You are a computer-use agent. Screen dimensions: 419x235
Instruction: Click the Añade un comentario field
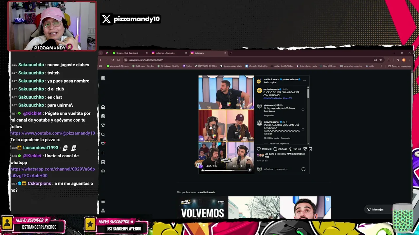(x=276, y=169)
